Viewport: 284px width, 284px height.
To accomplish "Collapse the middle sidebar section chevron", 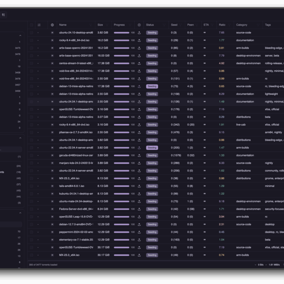I will 20,138.
